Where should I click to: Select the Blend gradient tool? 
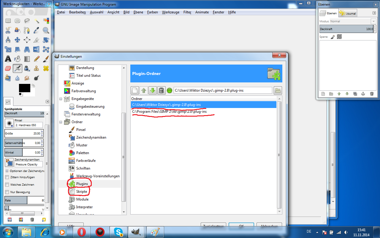click(x=27, y=59)
